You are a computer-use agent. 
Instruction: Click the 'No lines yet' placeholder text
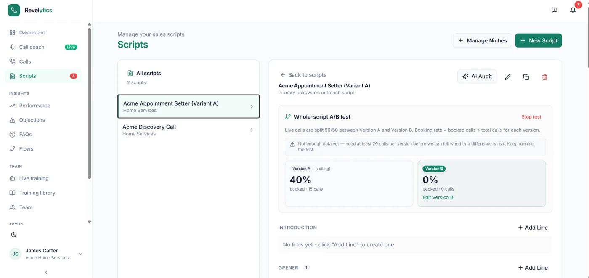(338, 245)
